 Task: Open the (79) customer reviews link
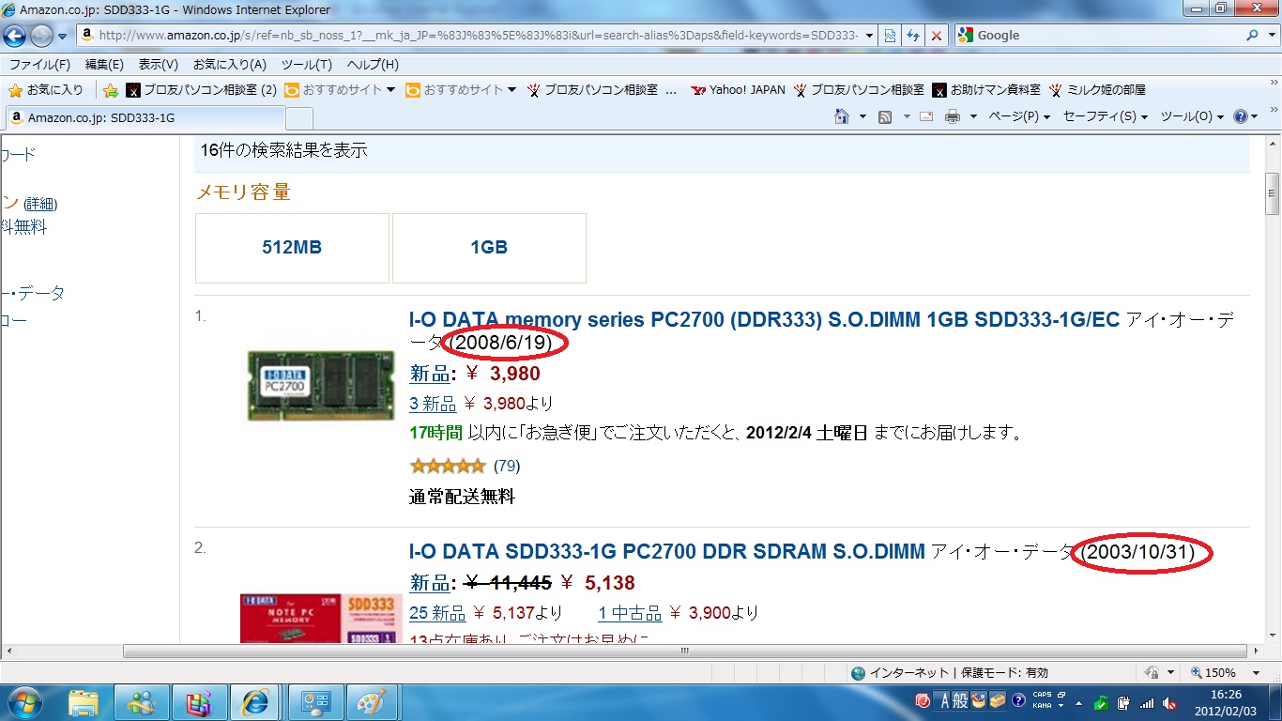point(507,466)
